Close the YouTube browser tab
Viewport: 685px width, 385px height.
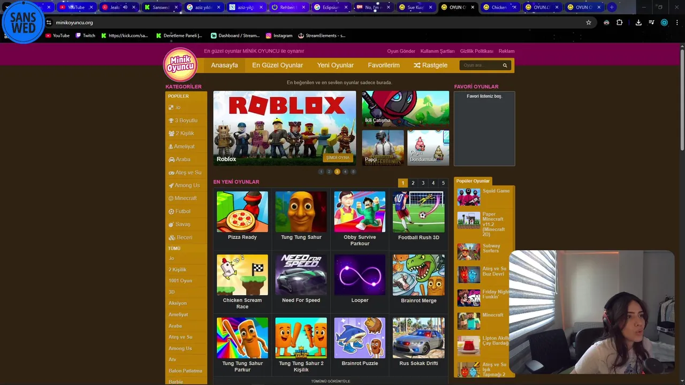coord(91,7)
